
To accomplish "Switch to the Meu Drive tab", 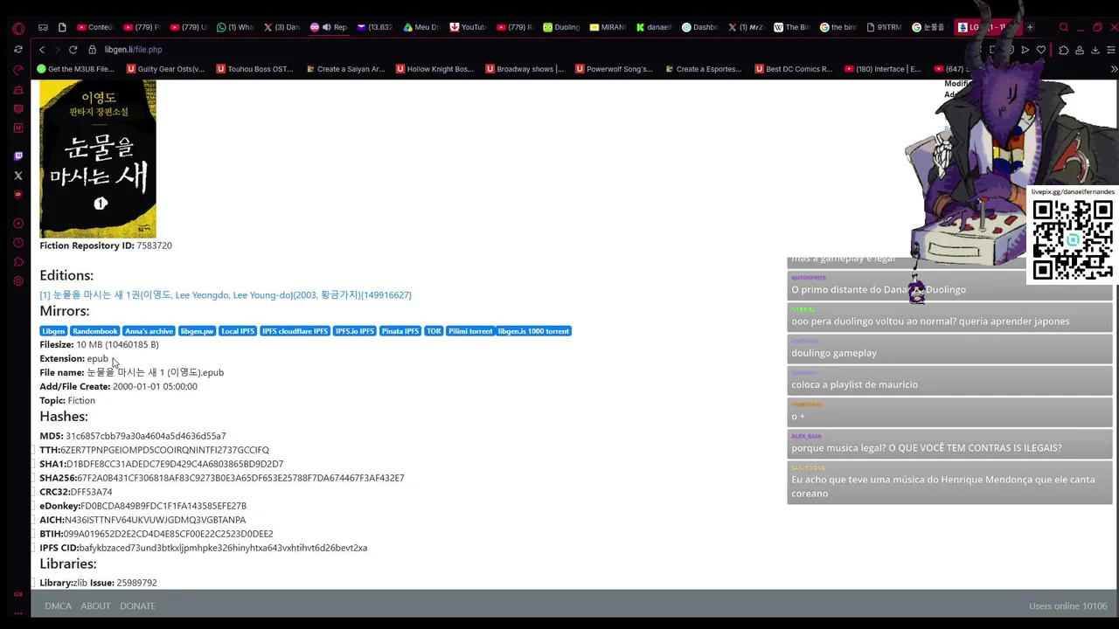I will [420, 27].
